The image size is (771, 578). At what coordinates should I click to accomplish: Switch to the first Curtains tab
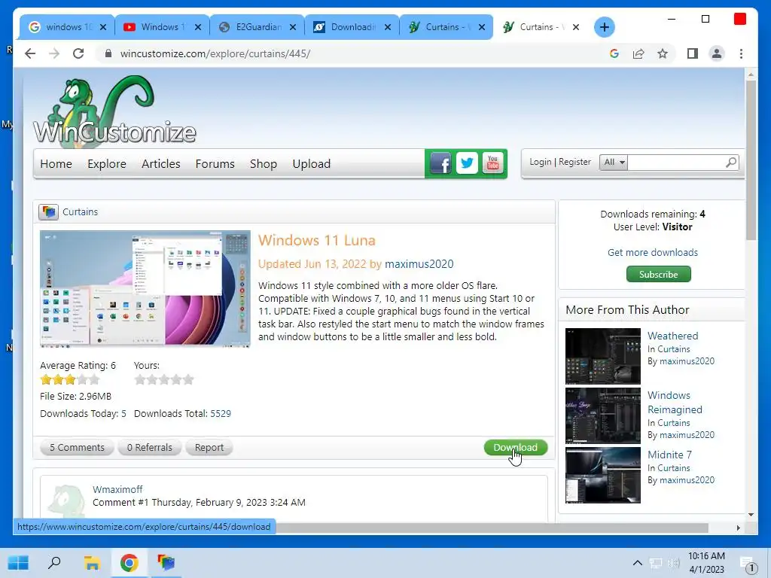[447, 27]
